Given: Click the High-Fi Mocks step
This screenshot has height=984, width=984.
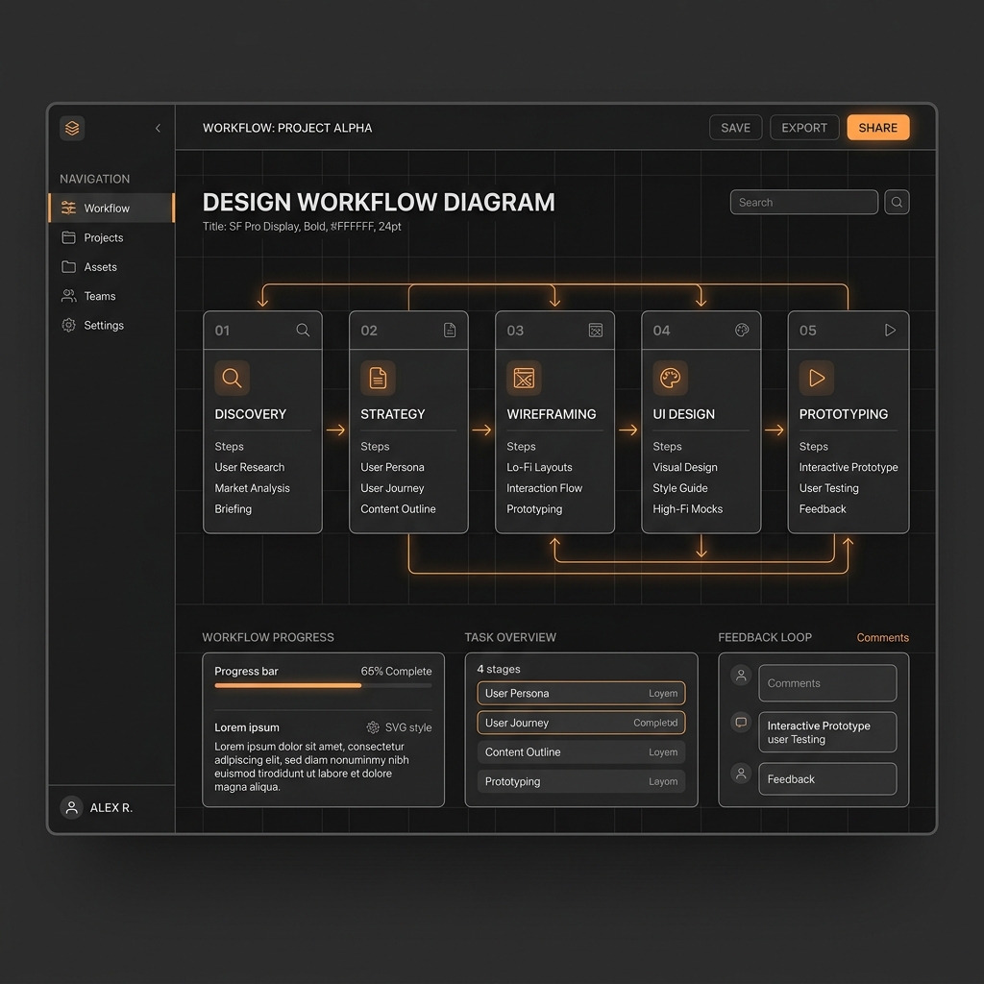Looking at the screenshot, I should point(687,509).
